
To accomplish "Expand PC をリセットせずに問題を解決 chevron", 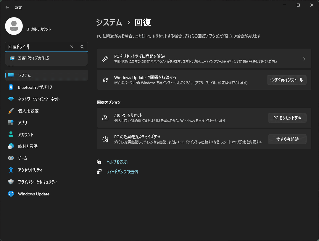I will [x=304, y=59].
